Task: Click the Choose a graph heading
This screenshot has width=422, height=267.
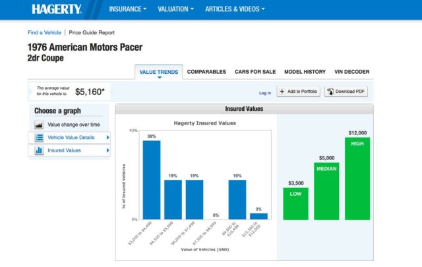Action: [x=57, y=111]
